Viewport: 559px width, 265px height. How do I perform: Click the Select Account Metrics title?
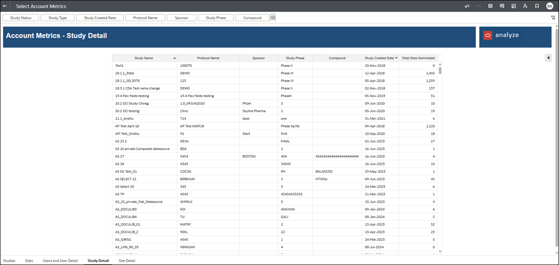coord(41,6)
